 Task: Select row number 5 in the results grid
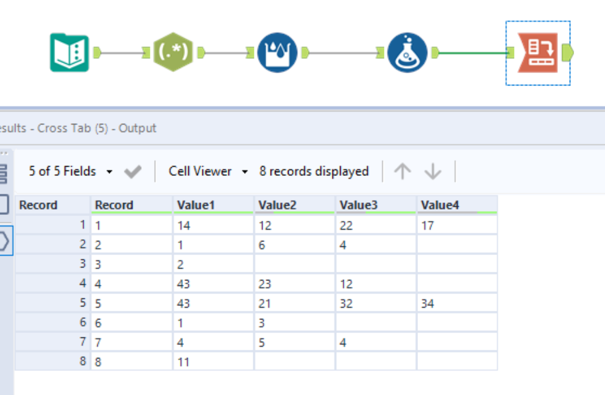click(x=53, y=303)
